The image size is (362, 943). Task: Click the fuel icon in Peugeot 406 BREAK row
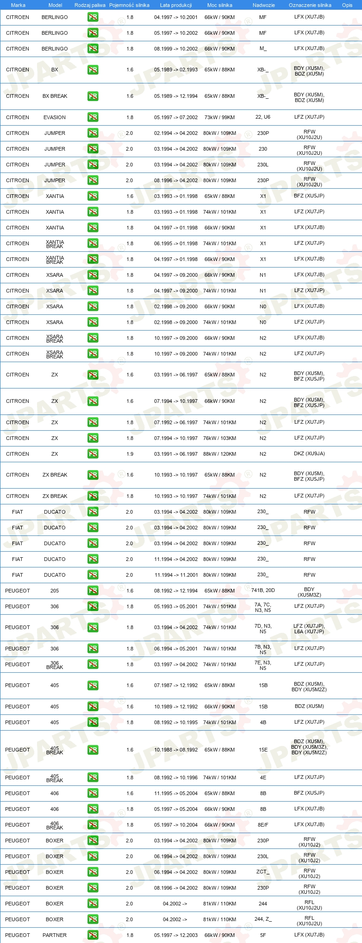pyautogui.click(x=93, y=825)
